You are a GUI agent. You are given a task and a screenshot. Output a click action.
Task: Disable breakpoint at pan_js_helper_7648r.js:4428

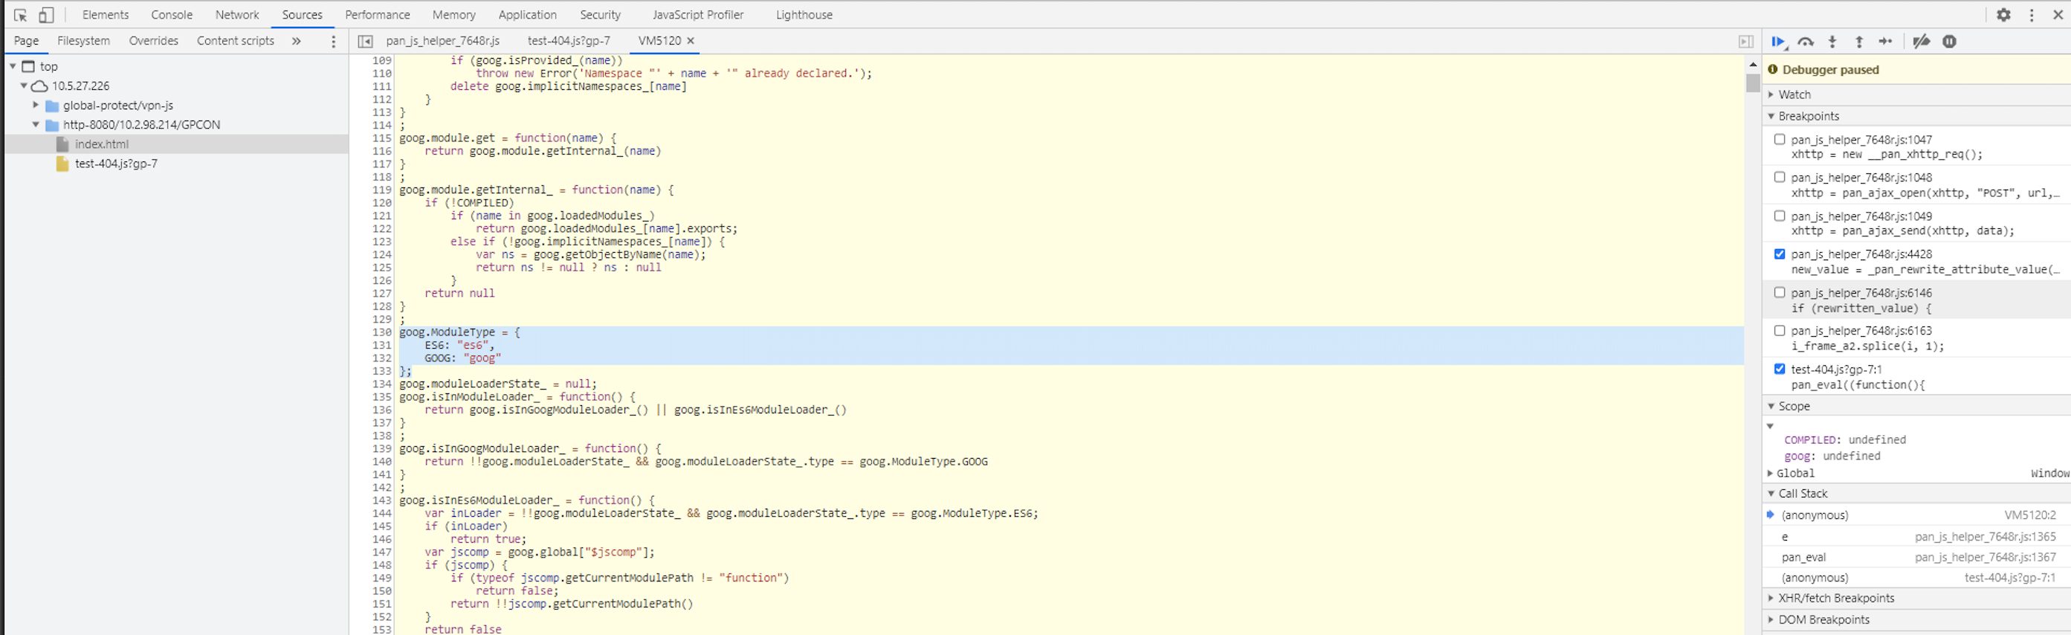coord(1779,254)
